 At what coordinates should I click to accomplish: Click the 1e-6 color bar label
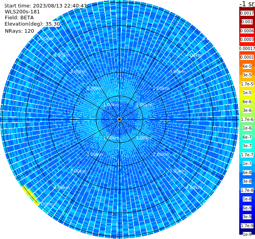247,128
